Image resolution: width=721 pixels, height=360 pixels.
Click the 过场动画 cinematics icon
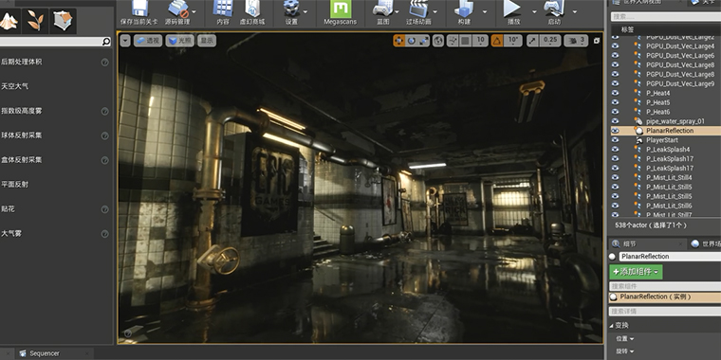point(418,8)
